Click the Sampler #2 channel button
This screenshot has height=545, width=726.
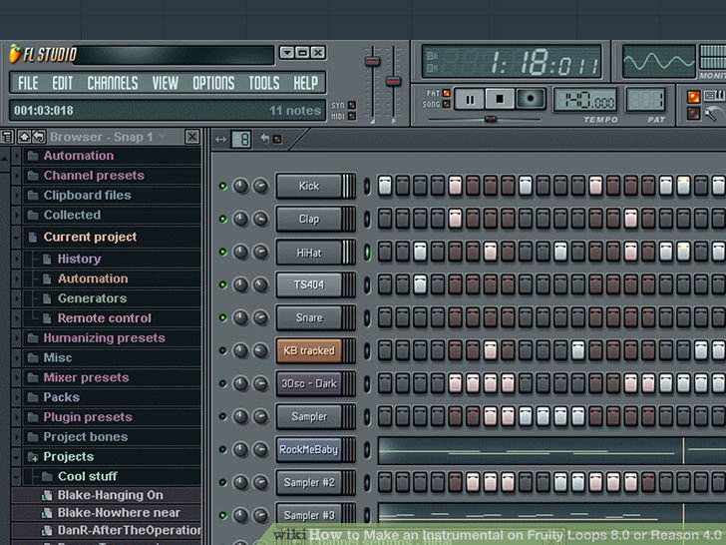pos(309,482)
